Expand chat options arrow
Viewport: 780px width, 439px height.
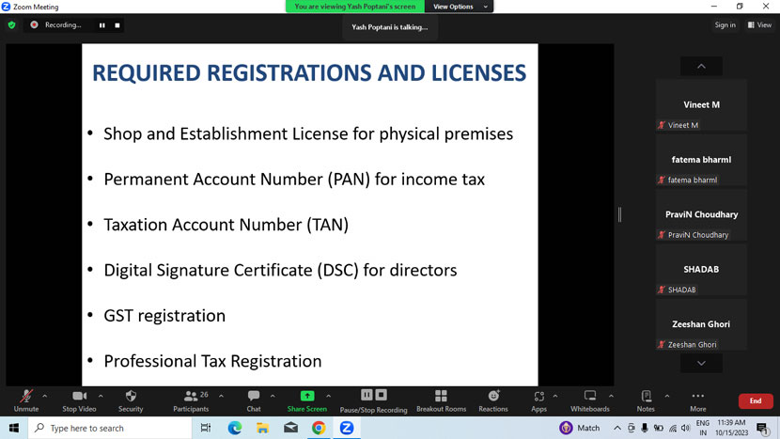point(273,396)
